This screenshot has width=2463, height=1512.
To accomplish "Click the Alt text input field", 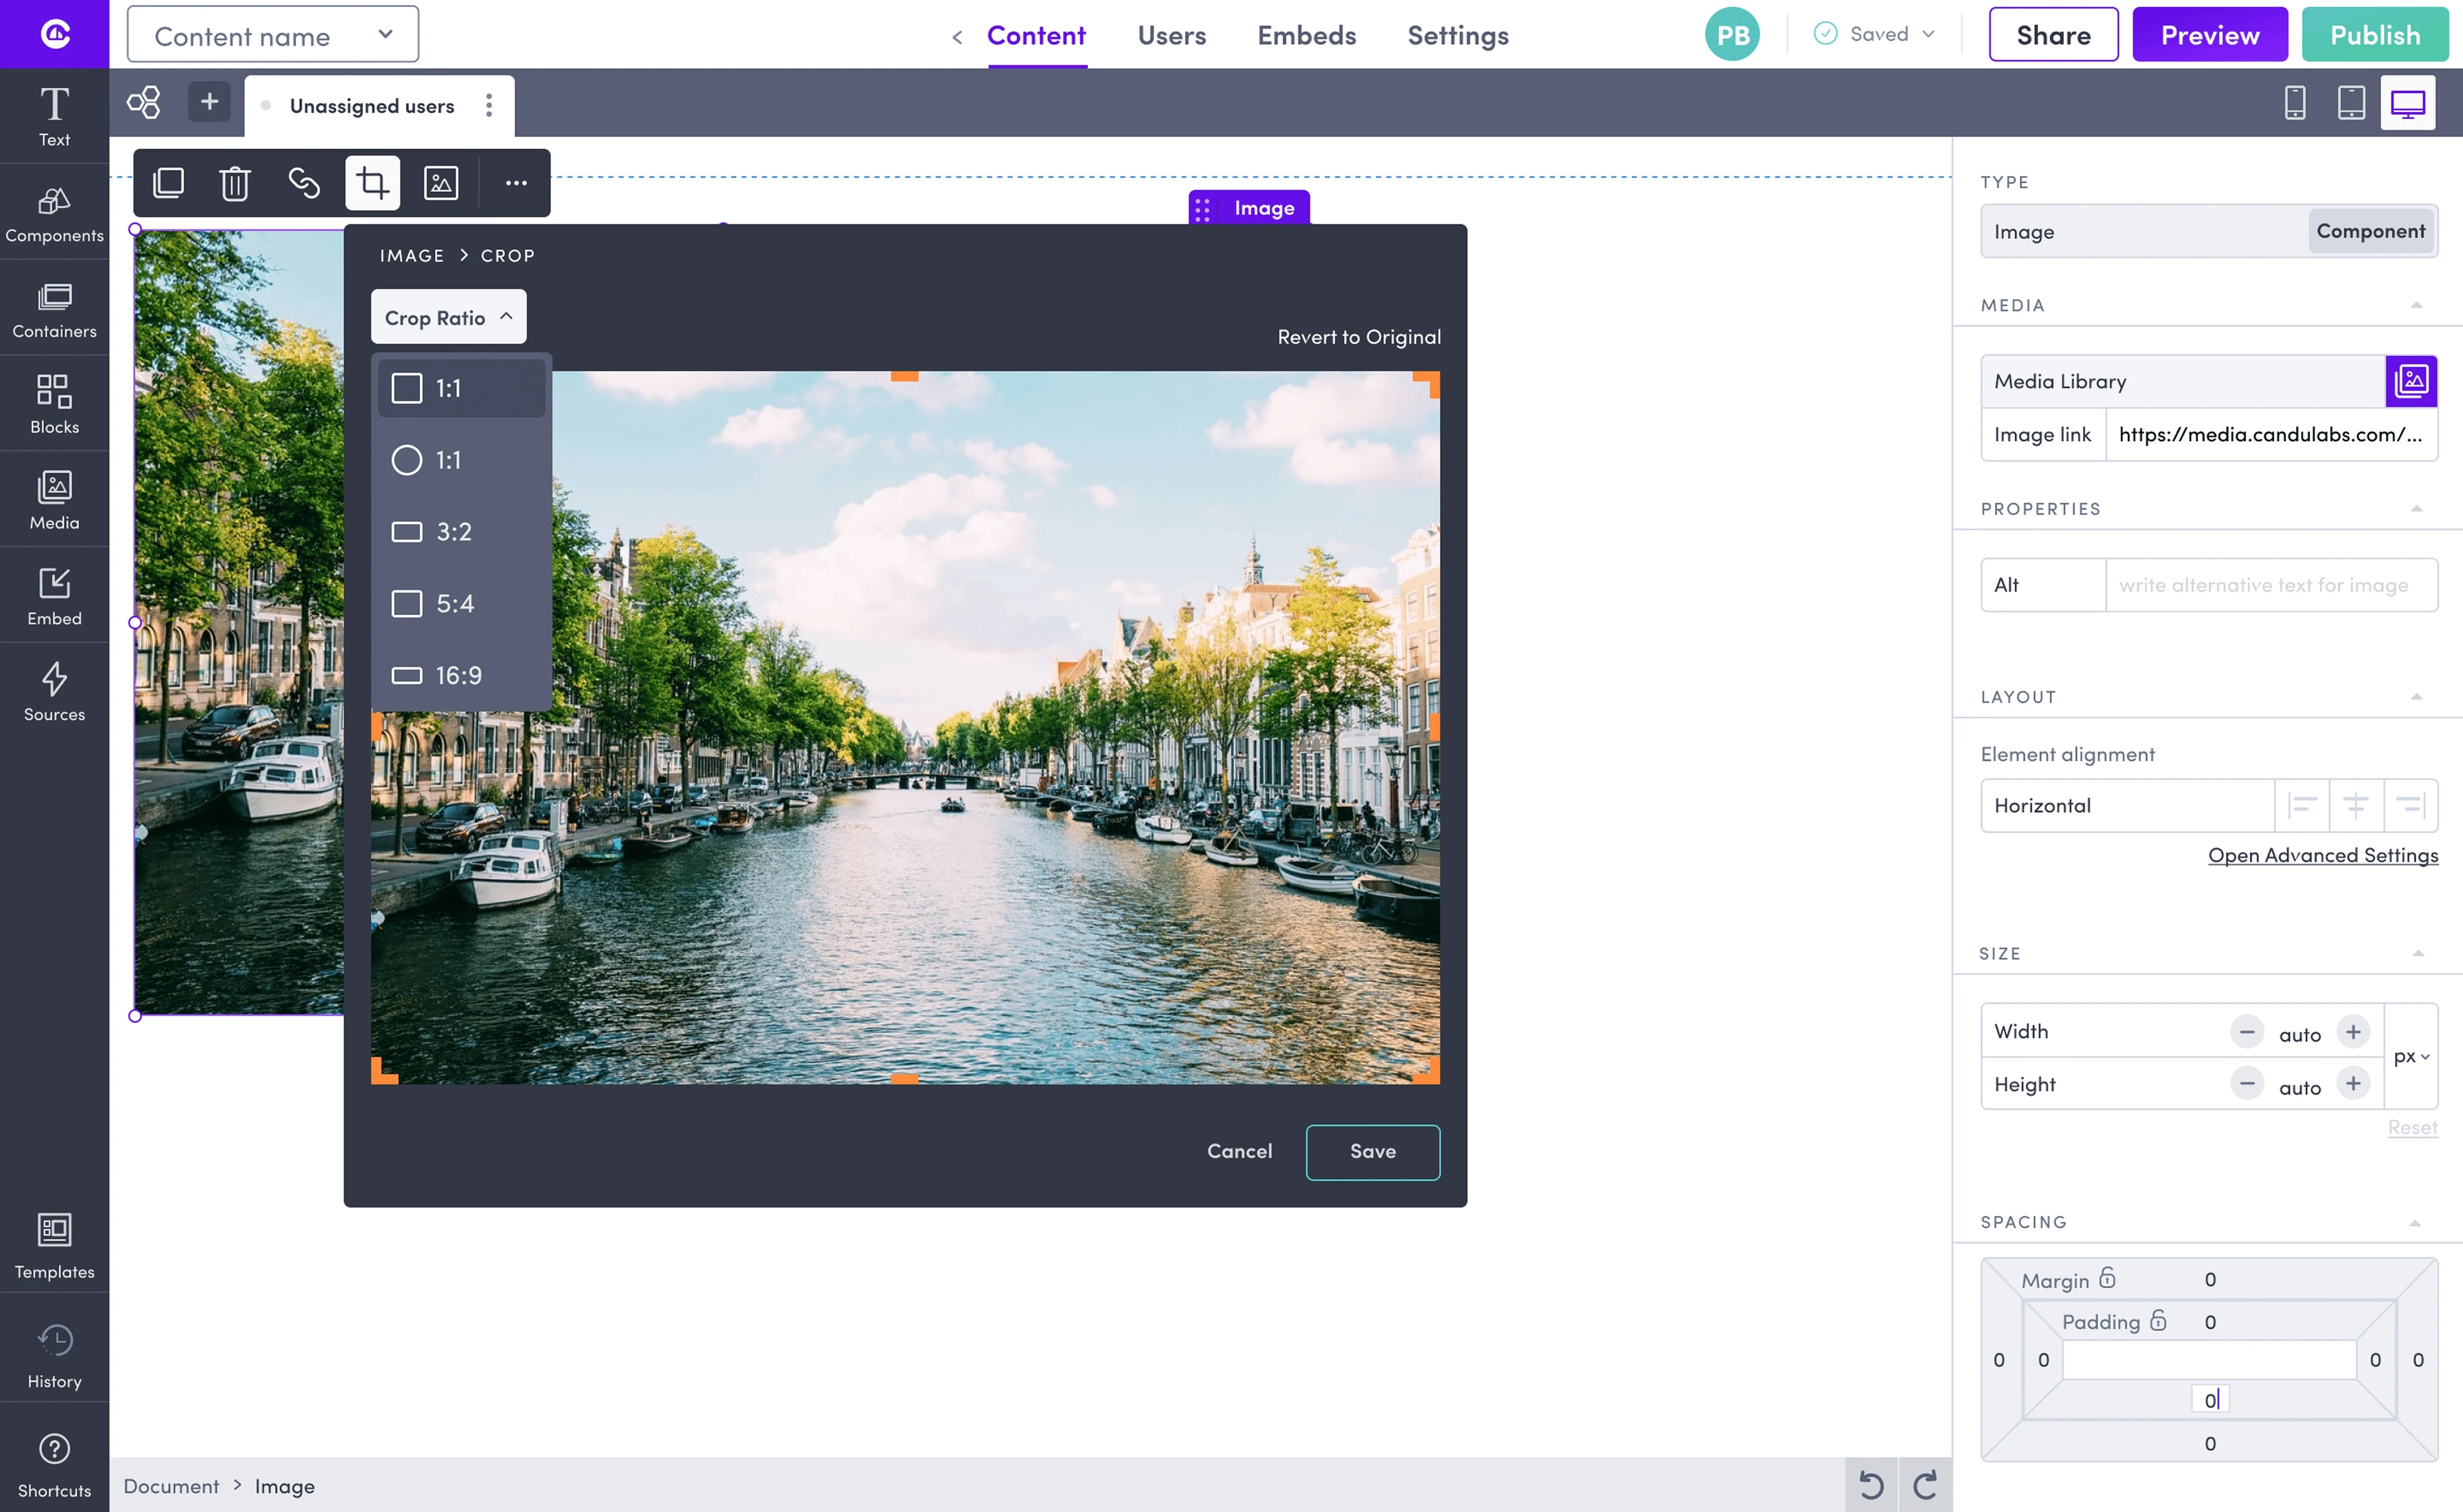I will (2272, 585).
